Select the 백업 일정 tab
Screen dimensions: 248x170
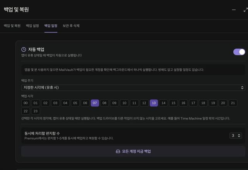click(x=51, y=26)
